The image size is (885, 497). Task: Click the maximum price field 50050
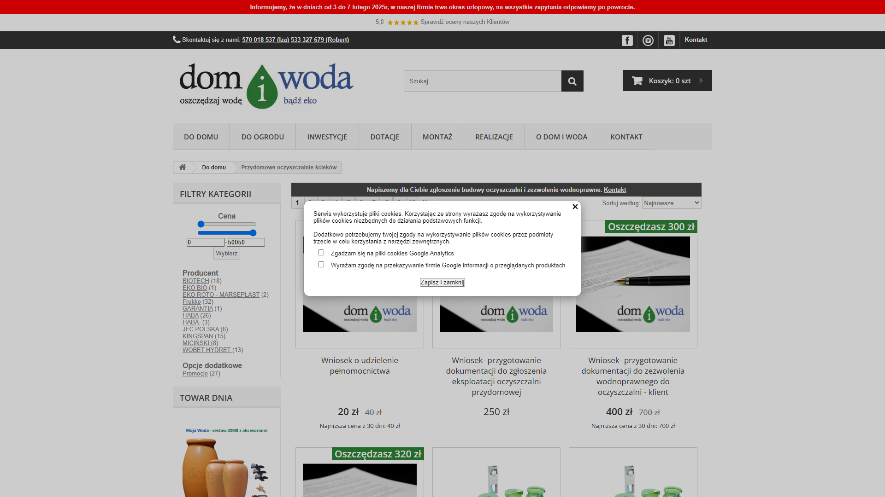point(246,242)
